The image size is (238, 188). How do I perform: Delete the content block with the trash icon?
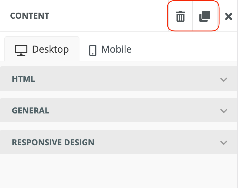180,16
